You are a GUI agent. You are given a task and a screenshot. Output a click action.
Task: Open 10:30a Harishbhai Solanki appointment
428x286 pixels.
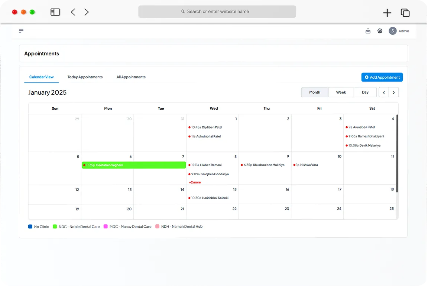(x=208, y=198)
